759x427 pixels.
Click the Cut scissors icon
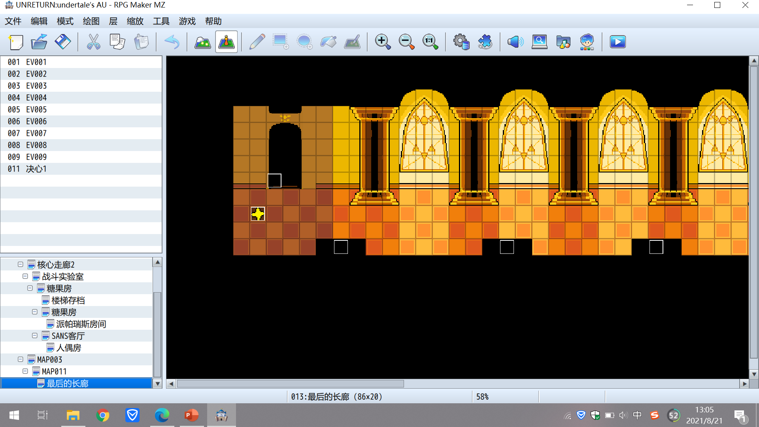pos(93,42)
